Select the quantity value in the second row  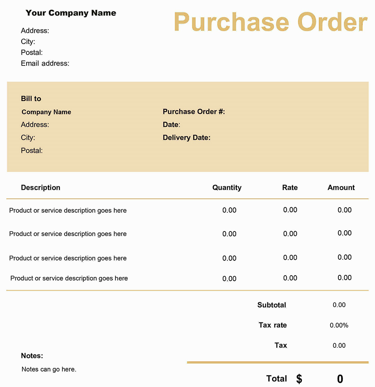pos(229,234)
